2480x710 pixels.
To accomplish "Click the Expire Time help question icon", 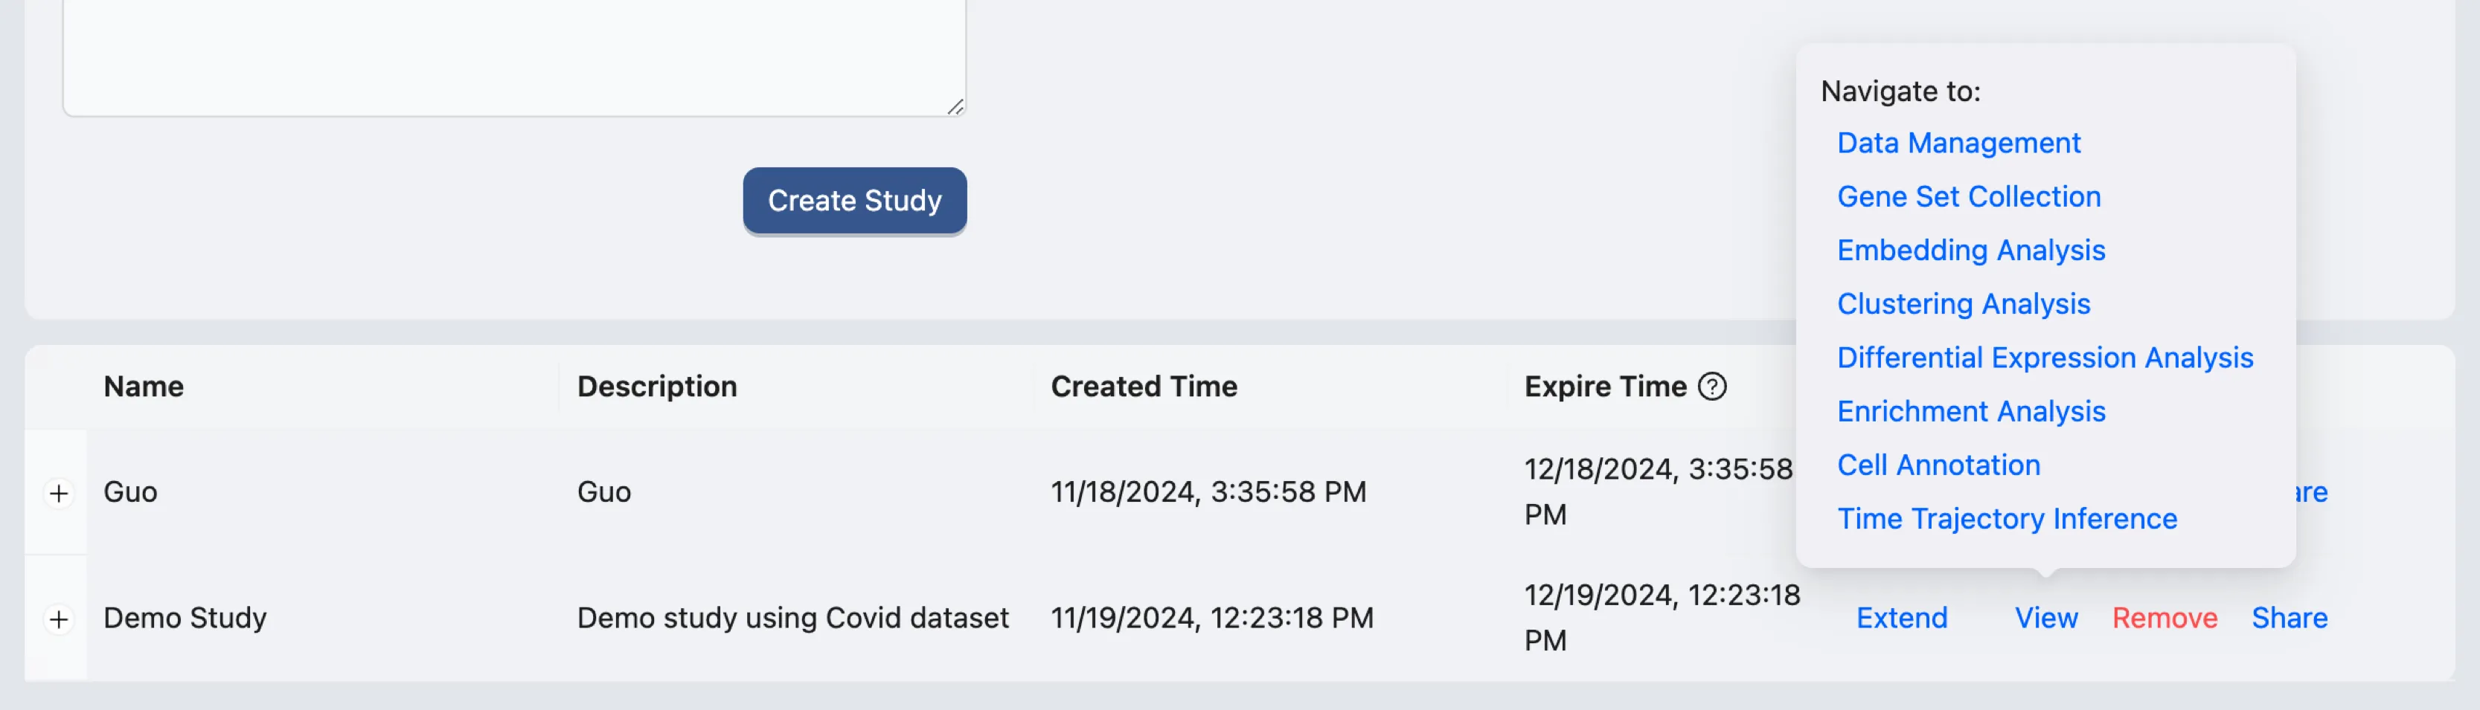I will pos(1711,387).
